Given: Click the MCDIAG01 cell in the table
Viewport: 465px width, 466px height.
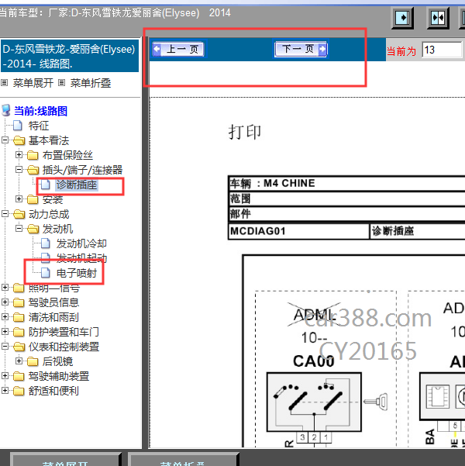Looking at the screenshot, I should click(298, 231).
